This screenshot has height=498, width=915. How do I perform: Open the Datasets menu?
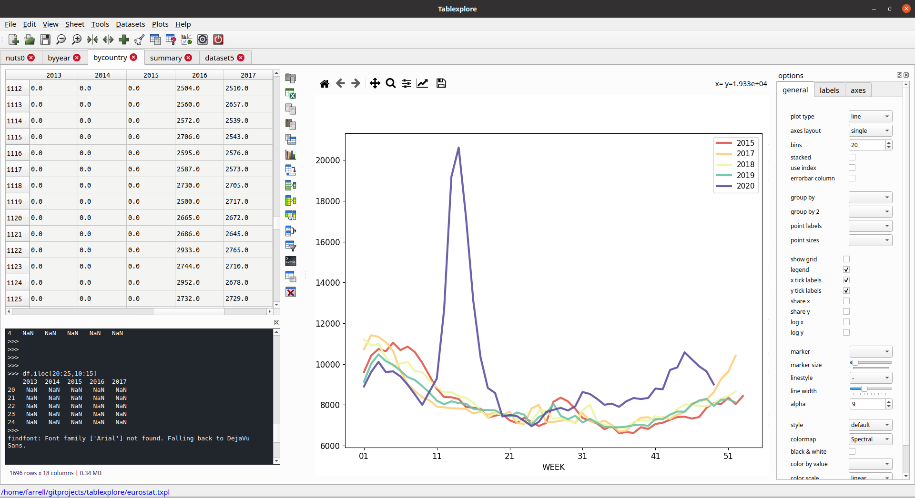[x=130, y=24]
